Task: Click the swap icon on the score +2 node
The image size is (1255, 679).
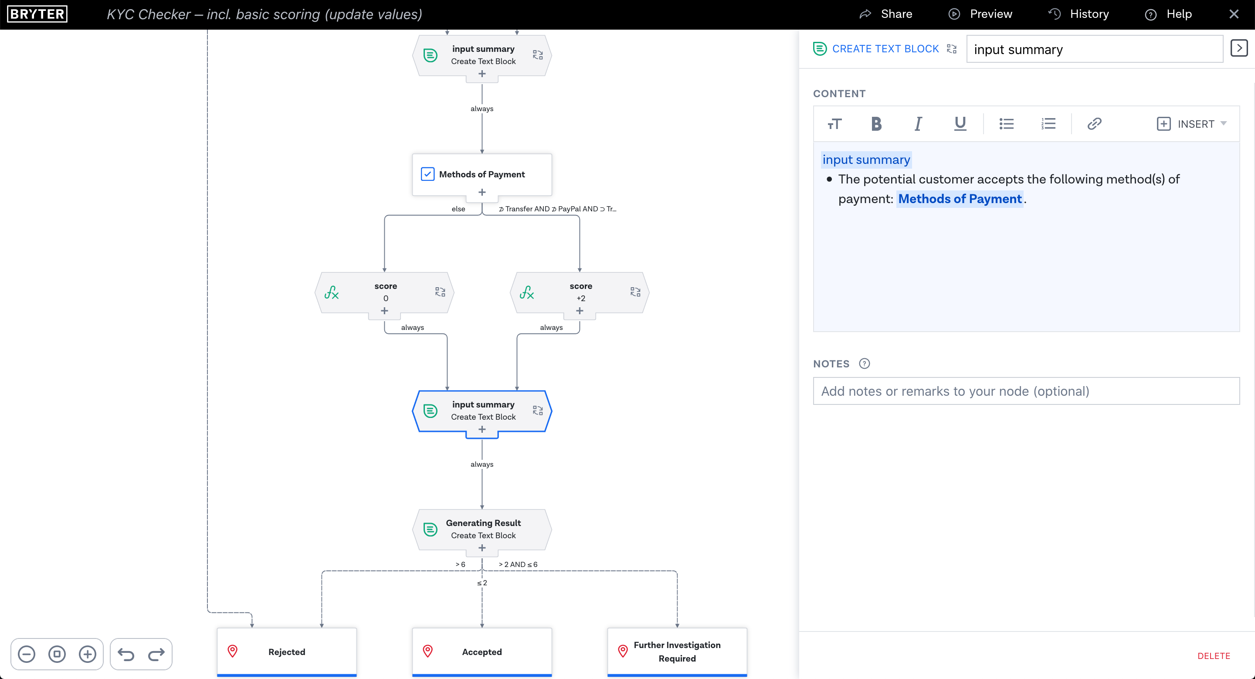Action: point(635,292)
